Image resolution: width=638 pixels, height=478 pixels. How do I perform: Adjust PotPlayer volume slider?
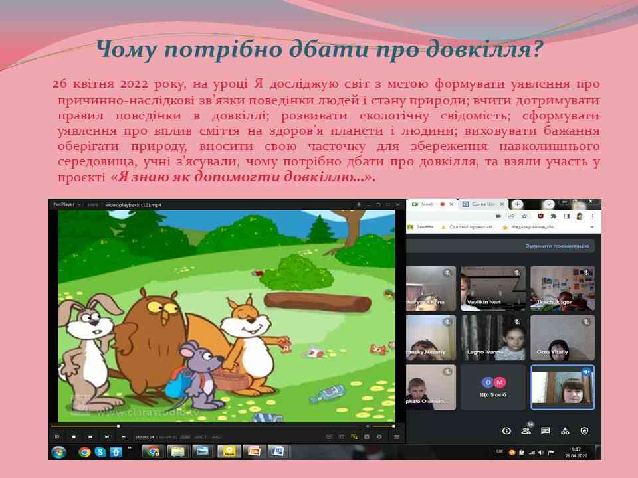pyautogui.click(x=383, y=426)
